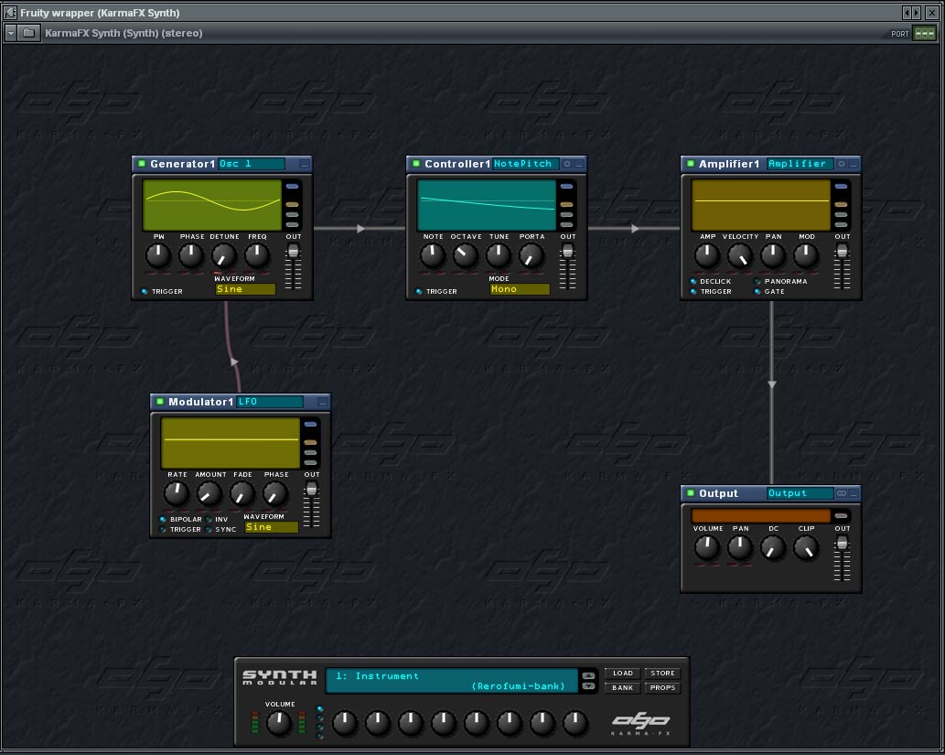Minimize the Amplifier1 module panel
The image size is (945, 755).
(x=854, y=164)
